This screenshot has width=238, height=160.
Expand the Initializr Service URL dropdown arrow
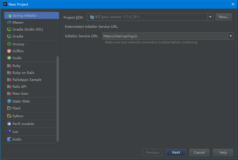point(231,36)
